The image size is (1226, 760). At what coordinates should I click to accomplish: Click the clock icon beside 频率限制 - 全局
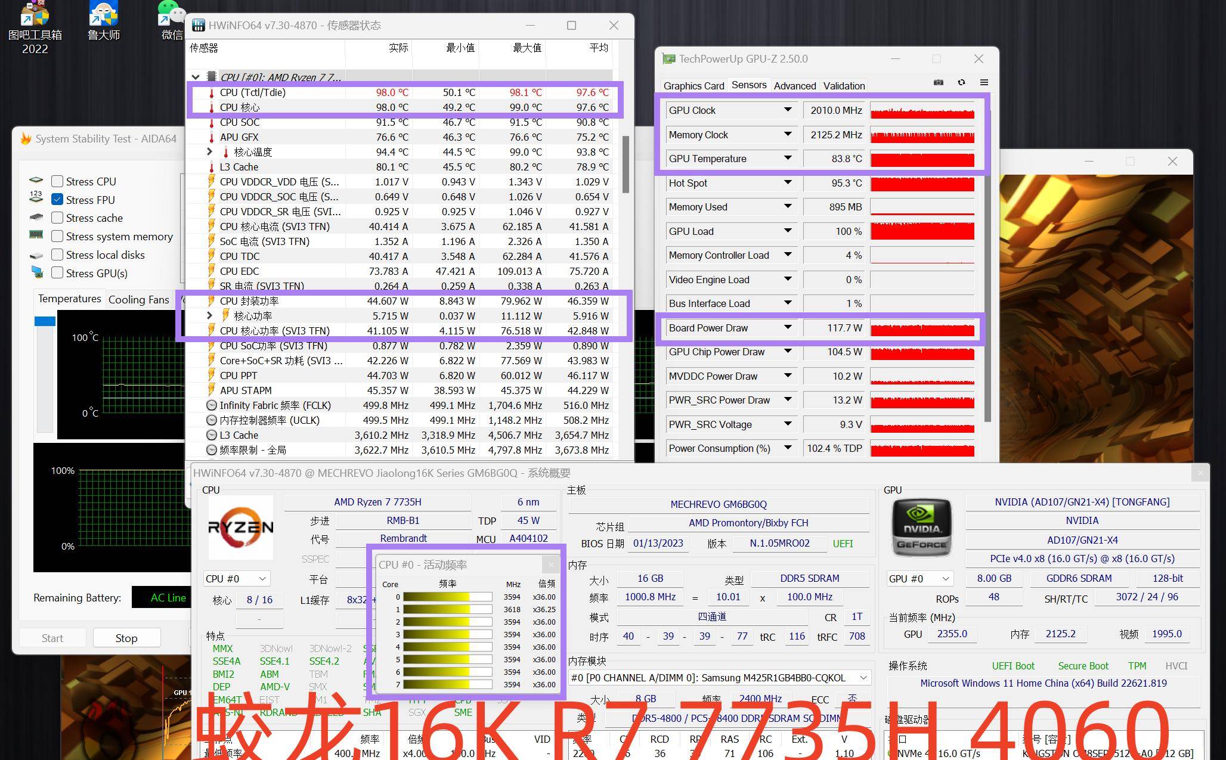click(x=211, y=450)
